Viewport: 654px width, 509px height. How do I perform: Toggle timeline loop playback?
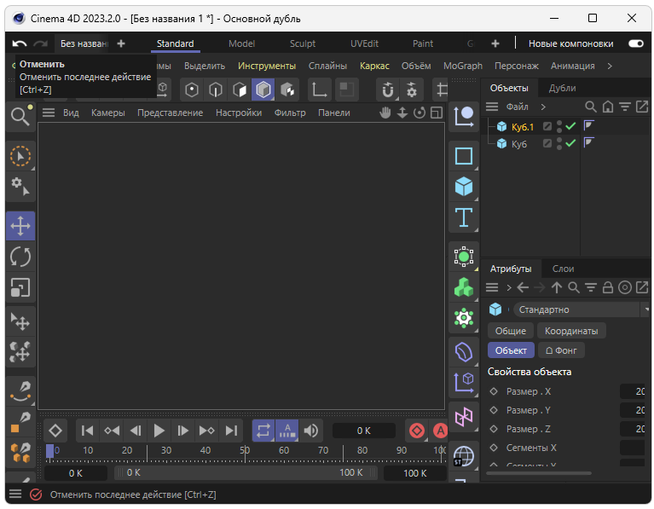[x=263, y=431]
